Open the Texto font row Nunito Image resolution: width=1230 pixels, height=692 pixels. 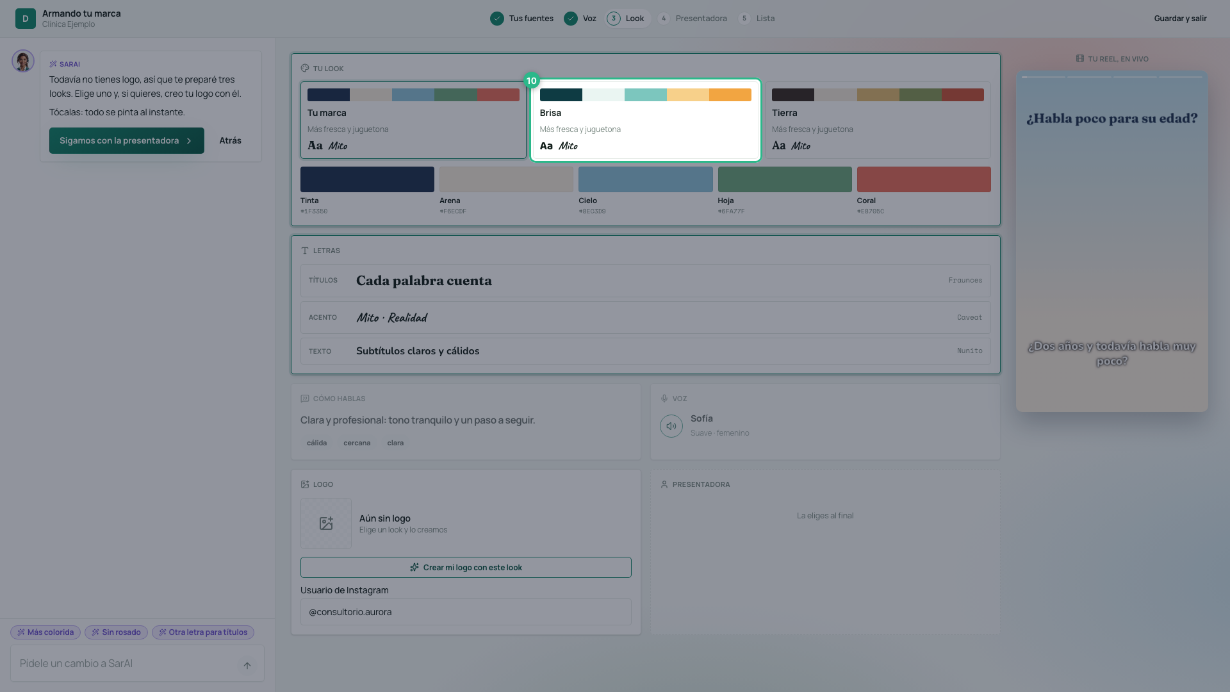(645, 351)
